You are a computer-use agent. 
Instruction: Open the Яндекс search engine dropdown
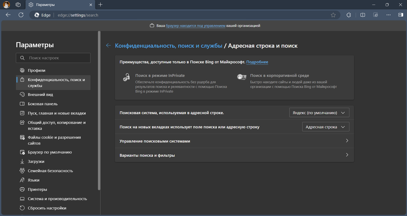(319, 112)
